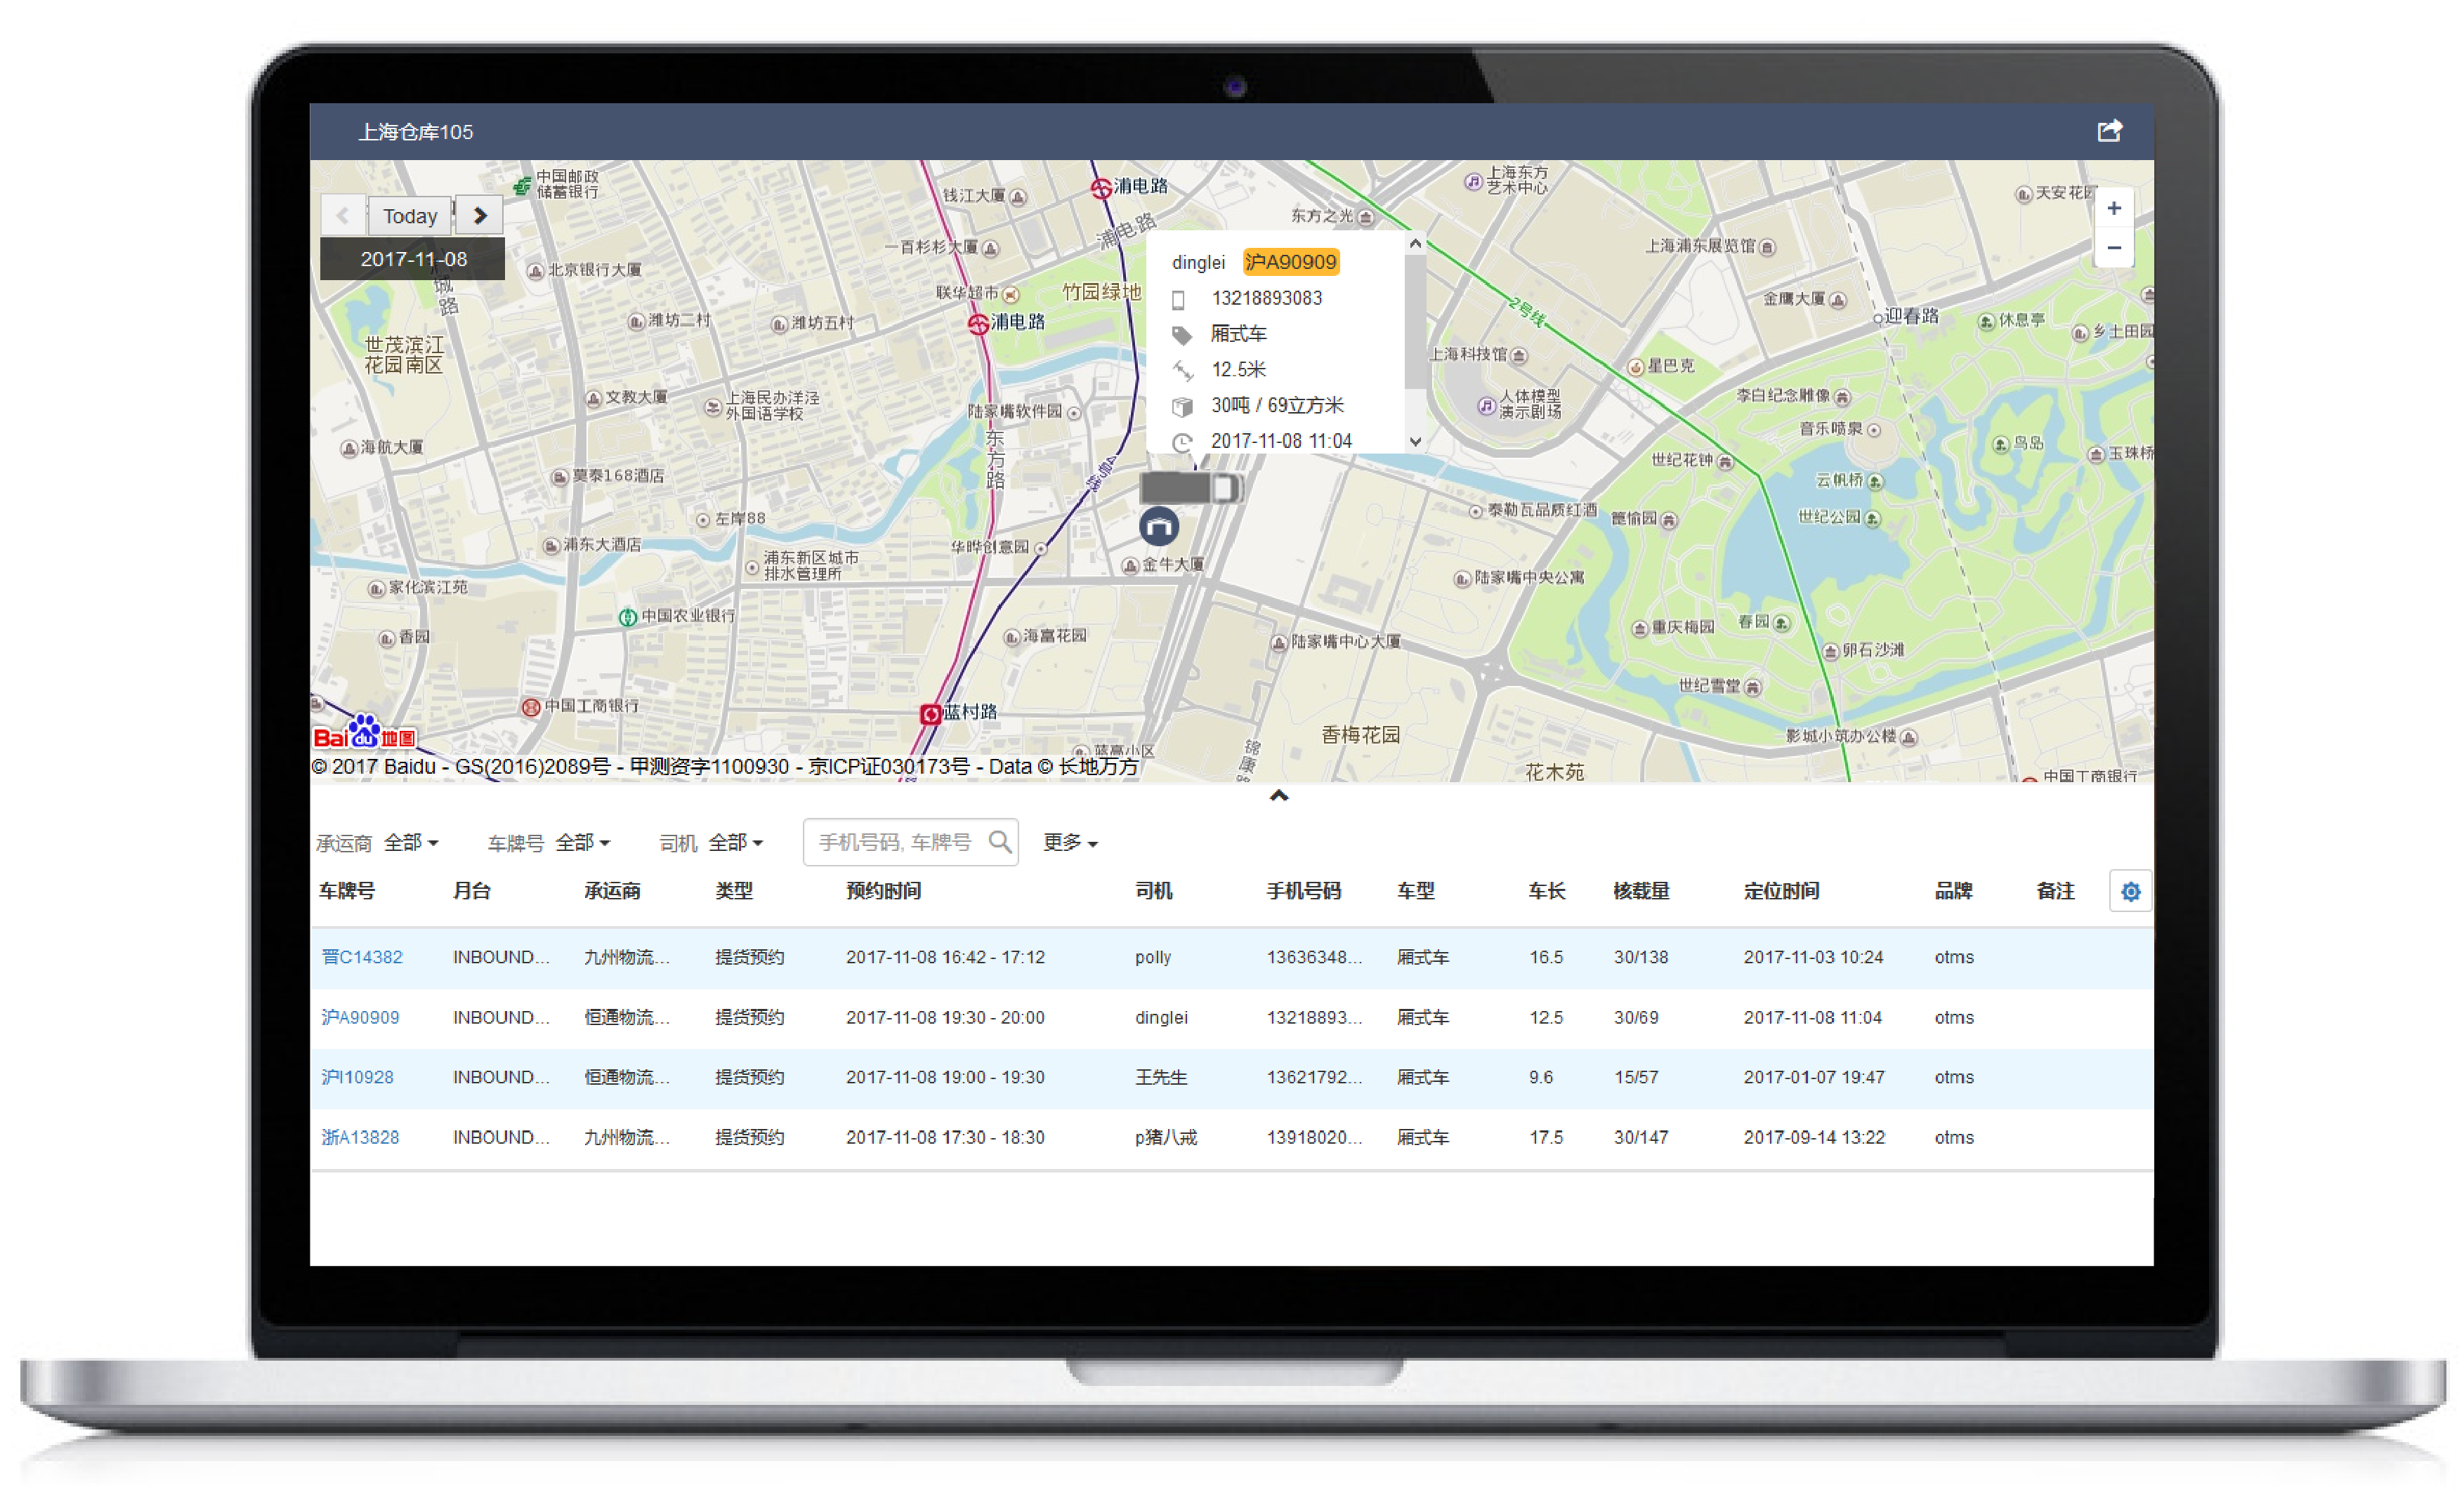This screenshot has width=2464, height=1506.
Task: Zoom in the map with plus button
Action: point(2113,208)
